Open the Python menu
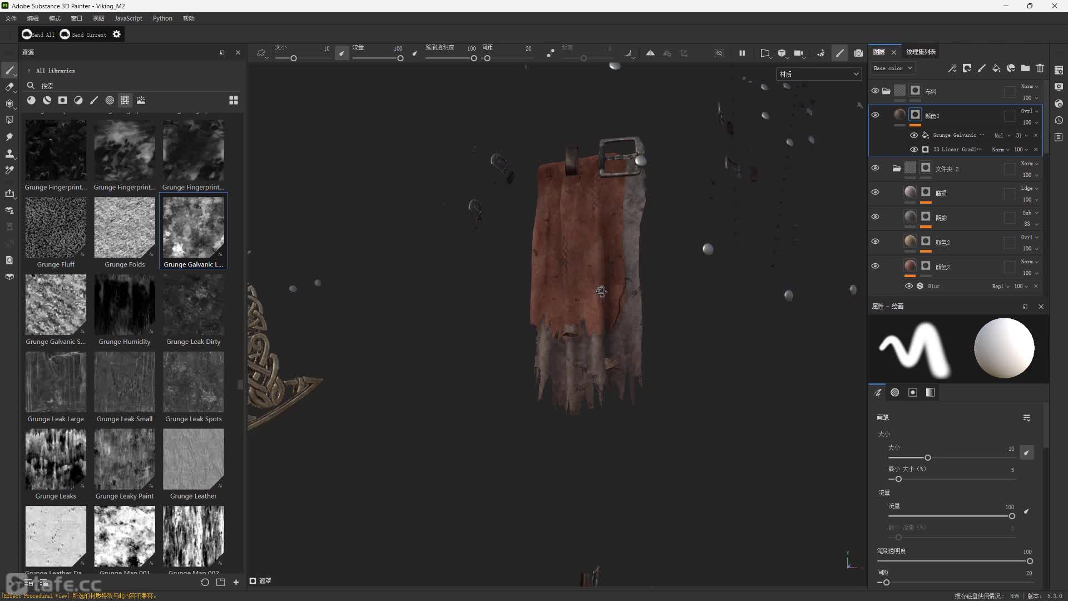Screen dimensions: 1068x601 [162, 18]
